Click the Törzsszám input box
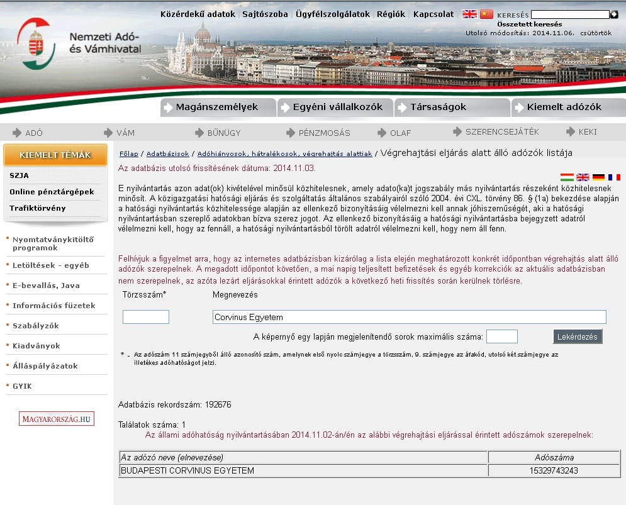The height and width of the screenshot is (505, 626). point(146,317)
